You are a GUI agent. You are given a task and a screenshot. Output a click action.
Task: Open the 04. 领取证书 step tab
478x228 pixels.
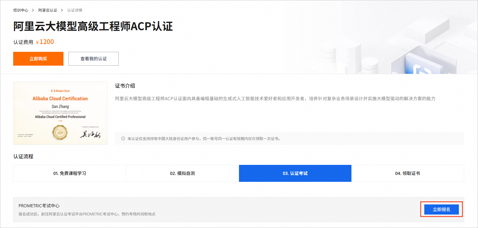pos(408,173)
